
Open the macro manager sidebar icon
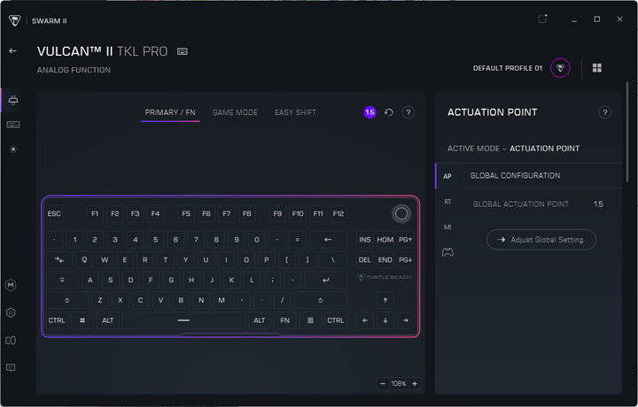[x=11, y=285]
